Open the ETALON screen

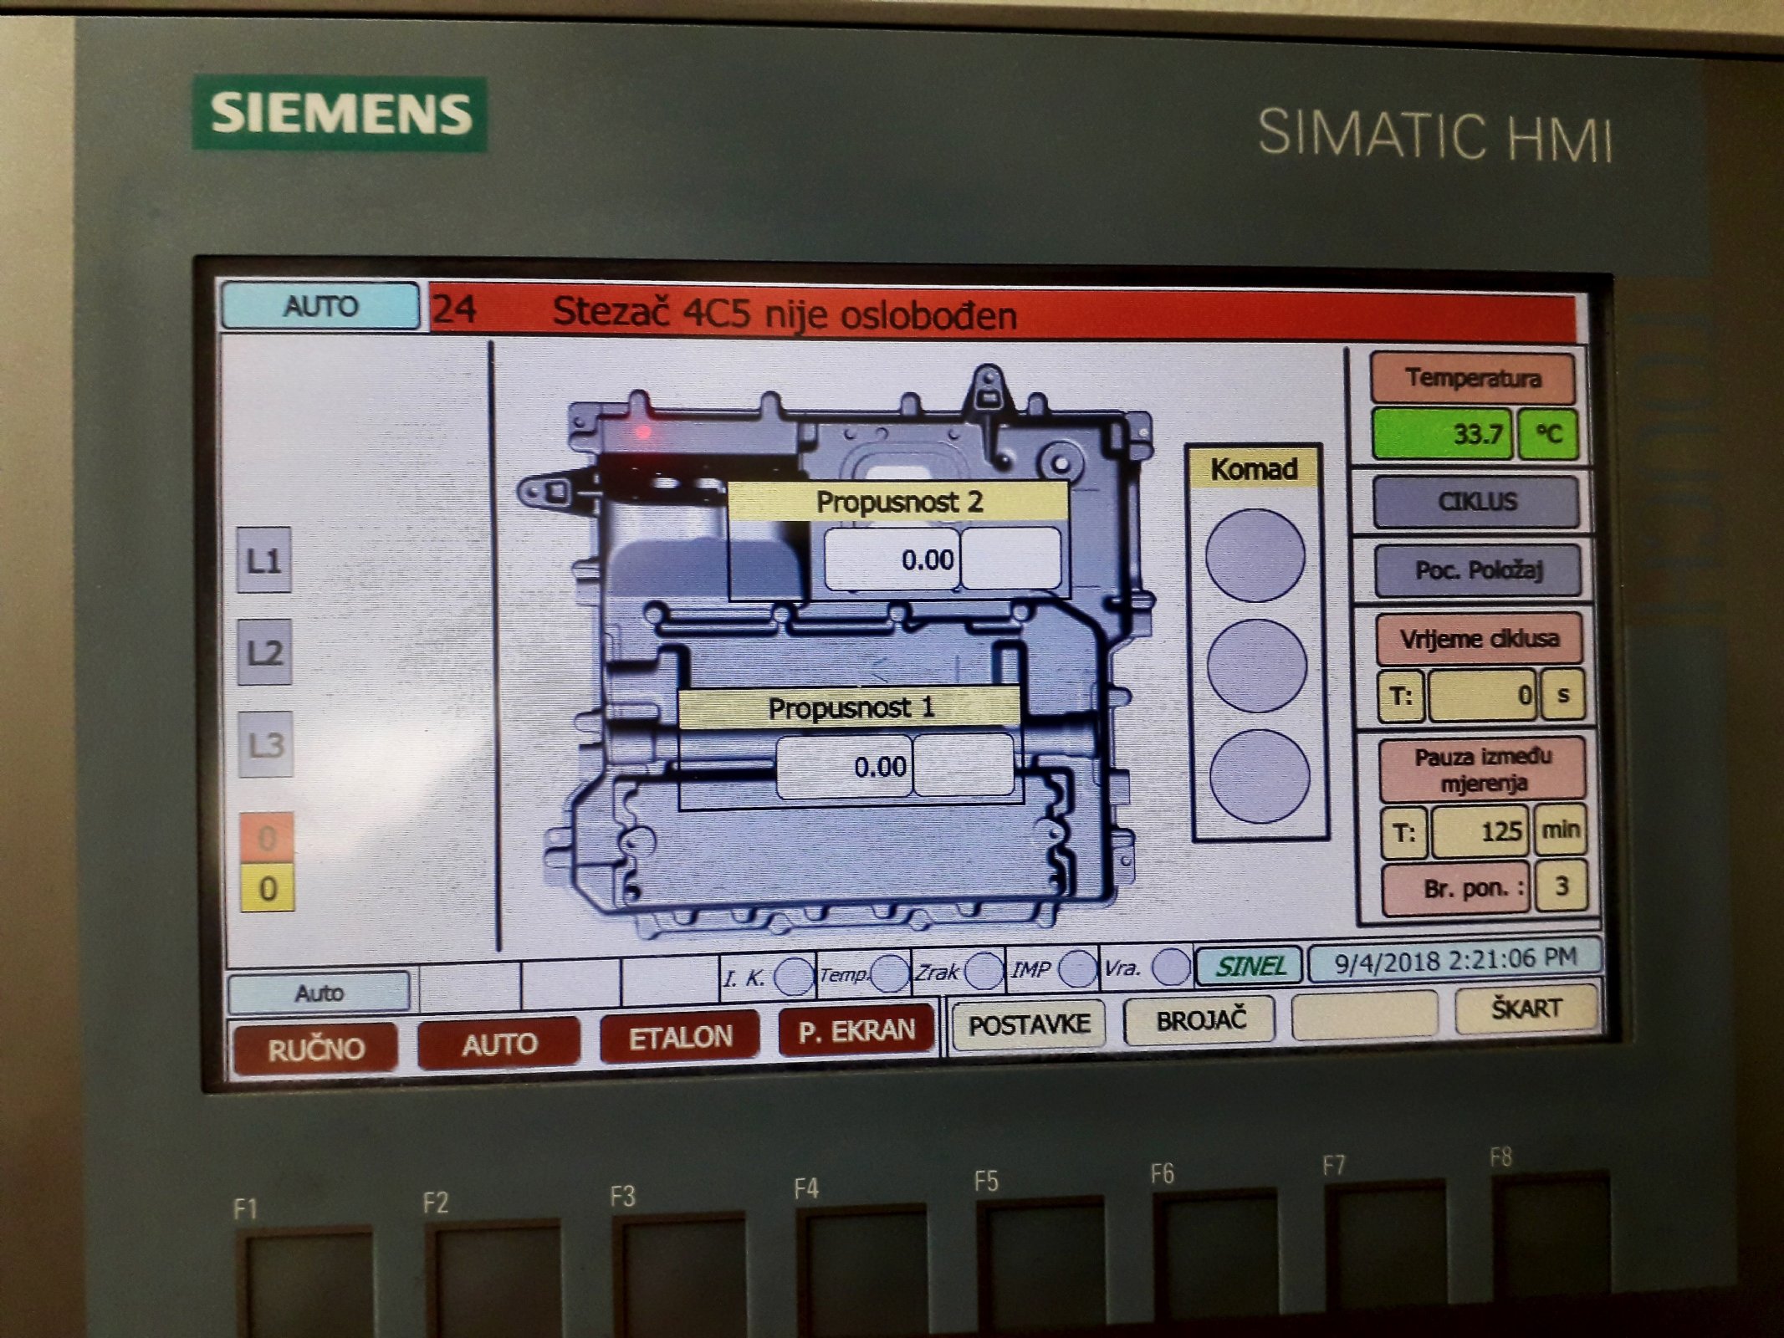680,1037
